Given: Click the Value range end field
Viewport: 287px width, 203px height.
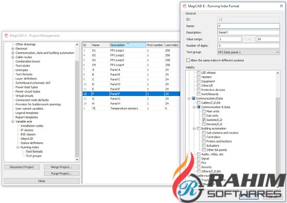Looking at the screenshot, I should coord(267,39).
